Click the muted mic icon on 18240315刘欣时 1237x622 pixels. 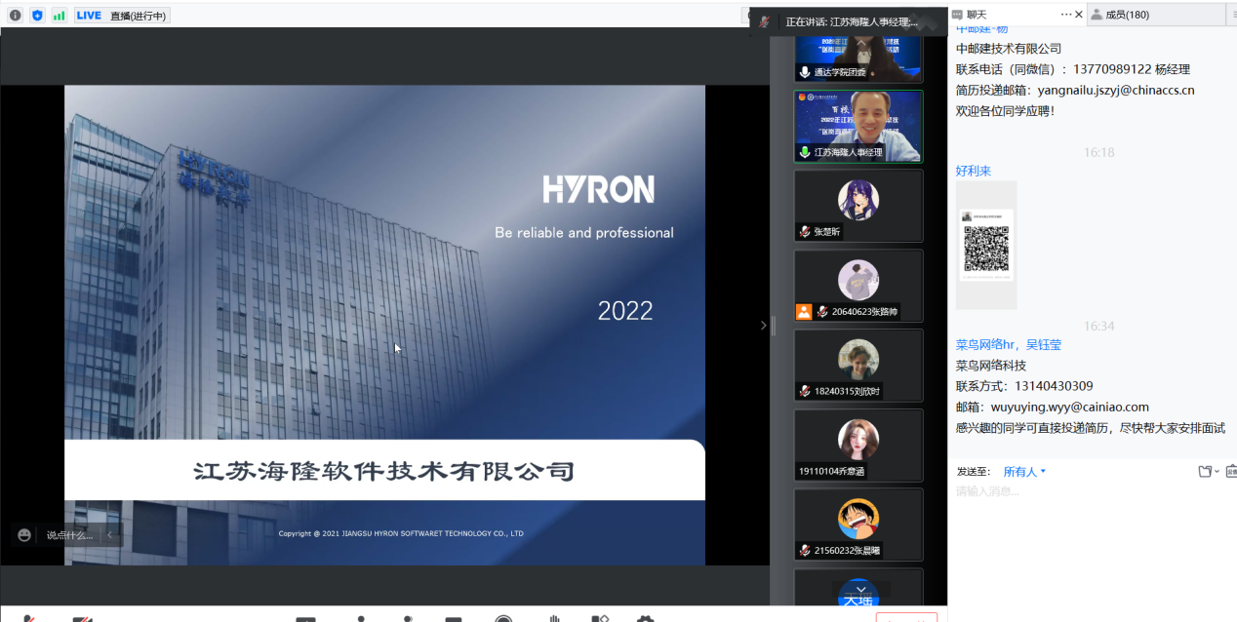(x=805, y=391)
